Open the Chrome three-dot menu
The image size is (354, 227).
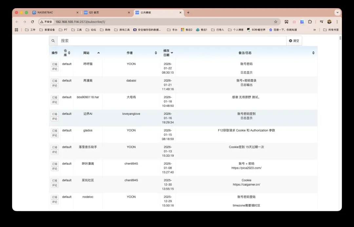(x=337, y=22)
